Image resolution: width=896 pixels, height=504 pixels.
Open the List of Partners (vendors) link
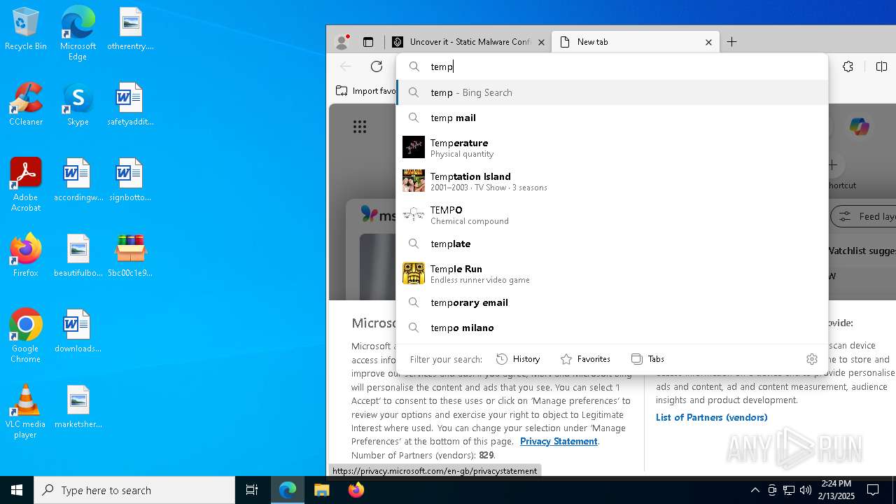(711, 417)
